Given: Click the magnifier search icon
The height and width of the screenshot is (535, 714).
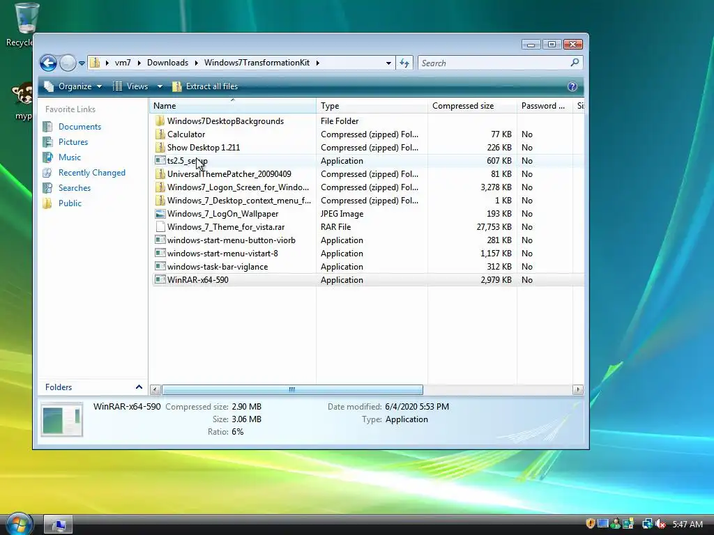Looking at the screenshot, I should click(x=575, y=62).
